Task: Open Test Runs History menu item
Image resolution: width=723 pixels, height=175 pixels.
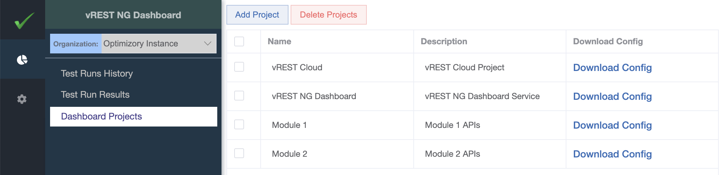Action: tap(97, 73)
